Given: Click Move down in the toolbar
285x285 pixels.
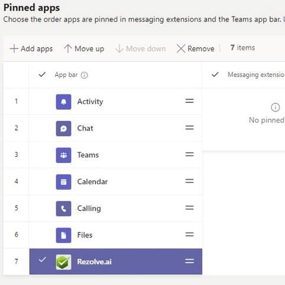Looking at the screenshot, I should 141,49.
